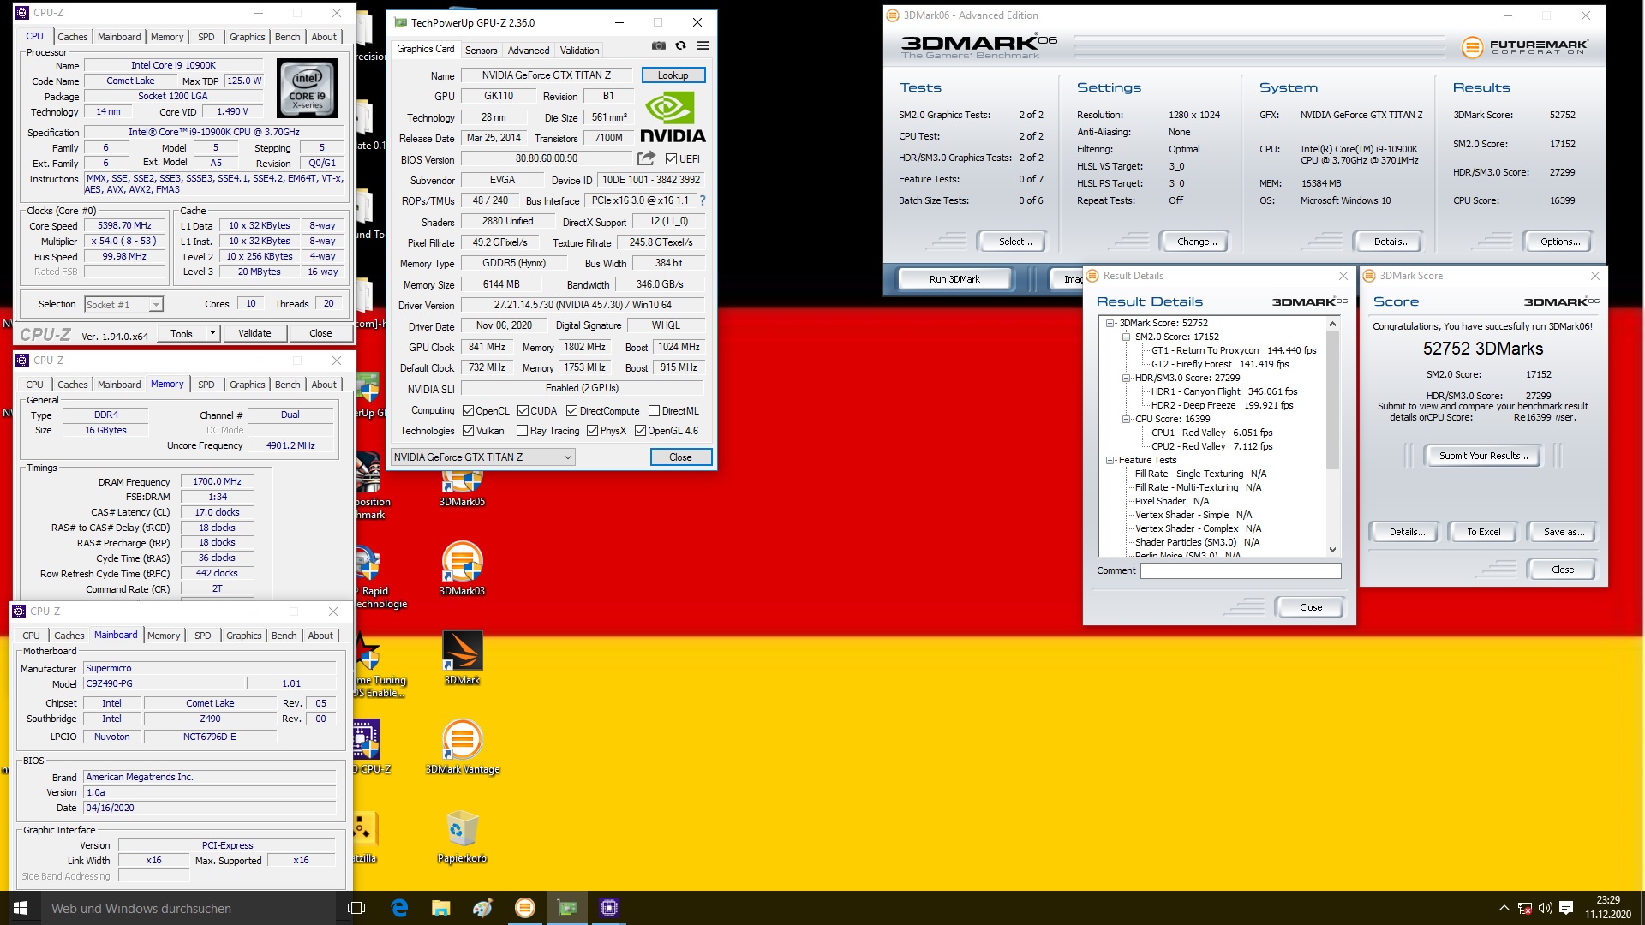Open File Explorer from the taskbar

click(x=440, y=908)
